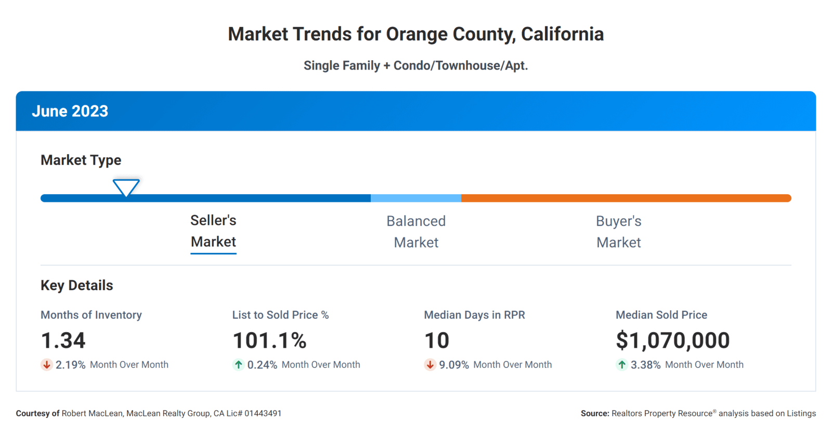Click the green up arrow under Median Sold Price
The height and width of the screenshot is (436, 832).
622,365
